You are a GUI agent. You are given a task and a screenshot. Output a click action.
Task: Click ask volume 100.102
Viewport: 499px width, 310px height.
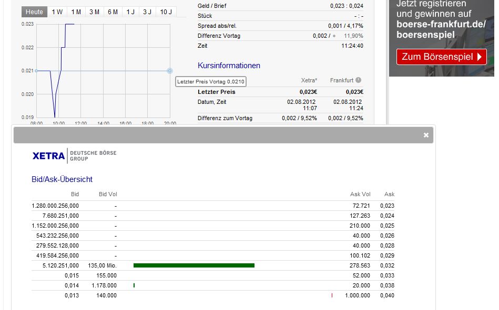coord(360,255)
